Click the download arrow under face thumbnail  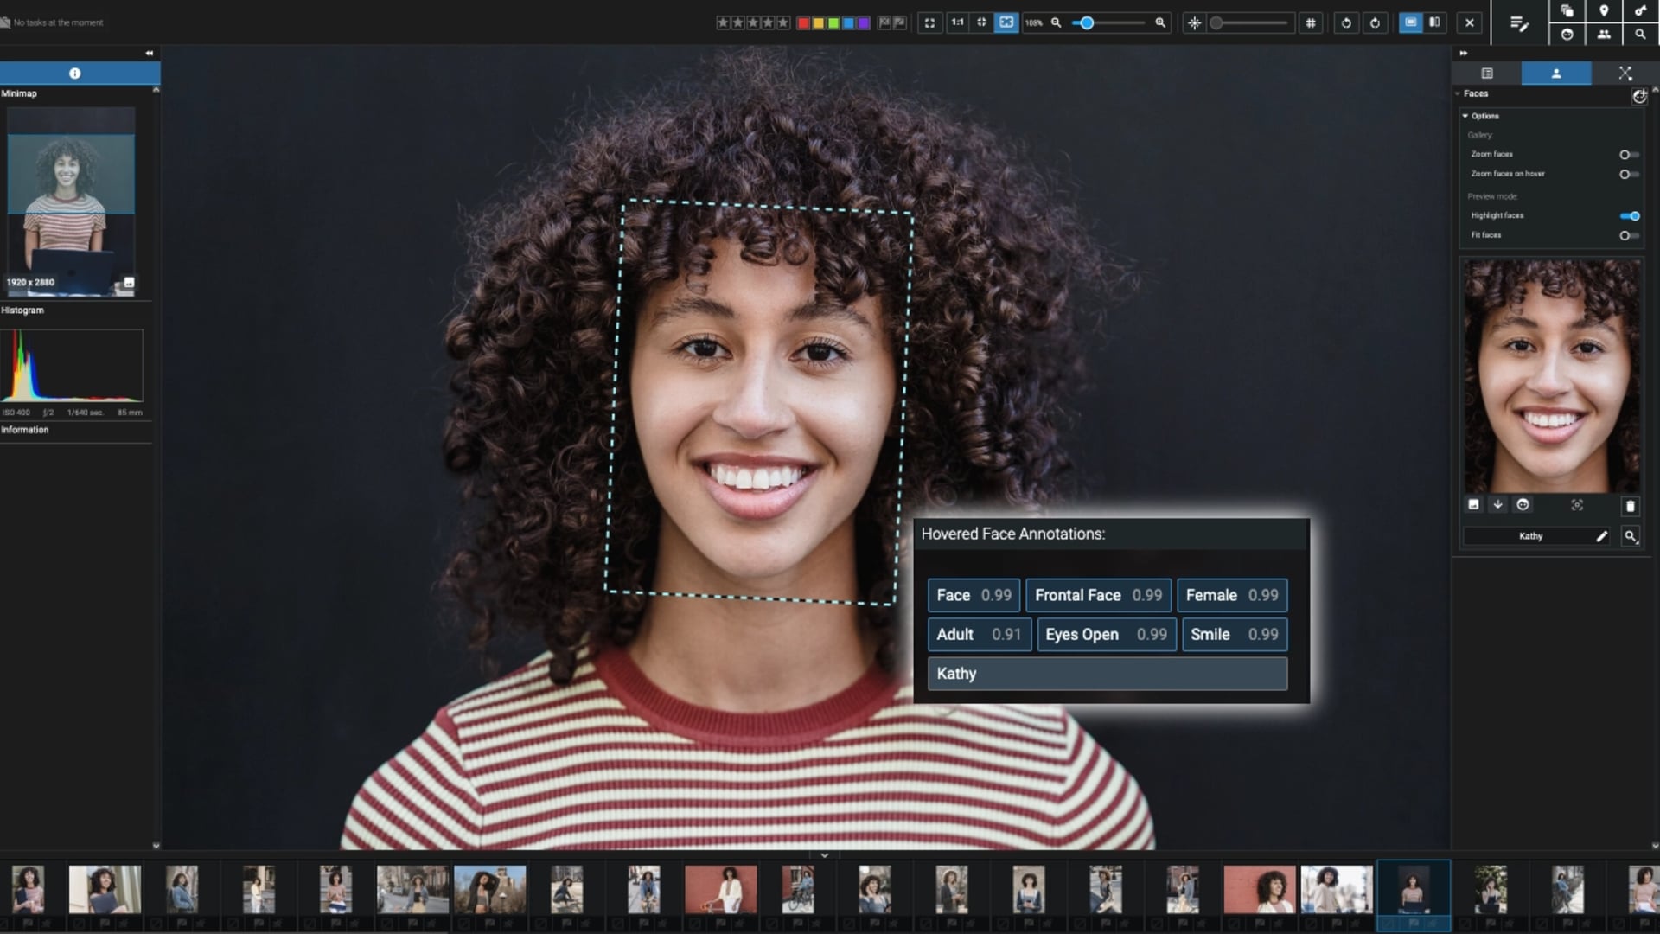coord(1497,505)
